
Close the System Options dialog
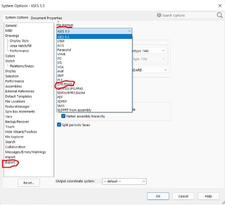coord(220,6)
